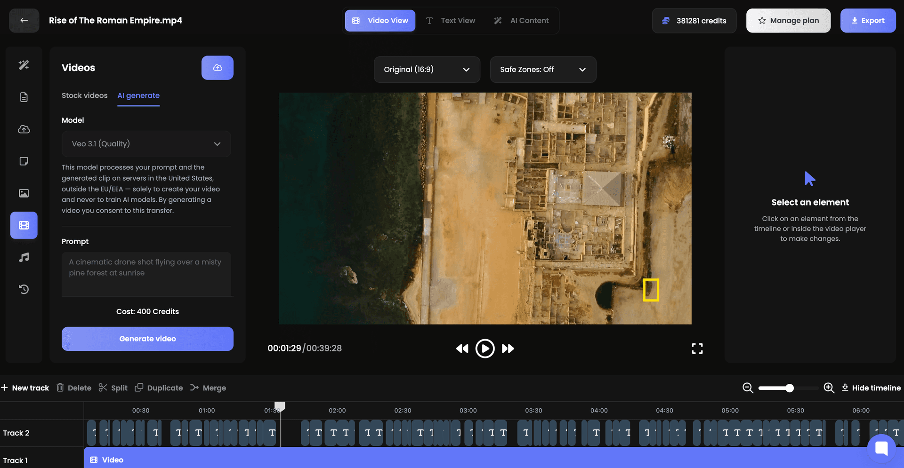The width and height of the screenshot is (904, 468).
Task: Open the version history sidebar icon
Action: coord(24,289)
